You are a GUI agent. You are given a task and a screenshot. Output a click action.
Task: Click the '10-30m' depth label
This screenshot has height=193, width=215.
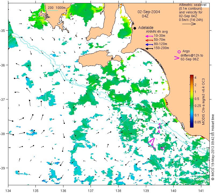(160, 36)
